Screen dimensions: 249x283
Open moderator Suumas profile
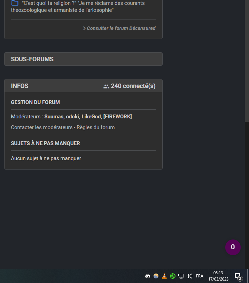coord(54,117)
